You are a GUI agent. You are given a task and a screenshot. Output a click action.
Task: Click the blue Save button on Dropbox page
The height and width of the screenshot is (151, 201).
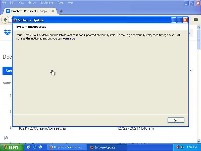pyautogui.click(x=7, y=71)
